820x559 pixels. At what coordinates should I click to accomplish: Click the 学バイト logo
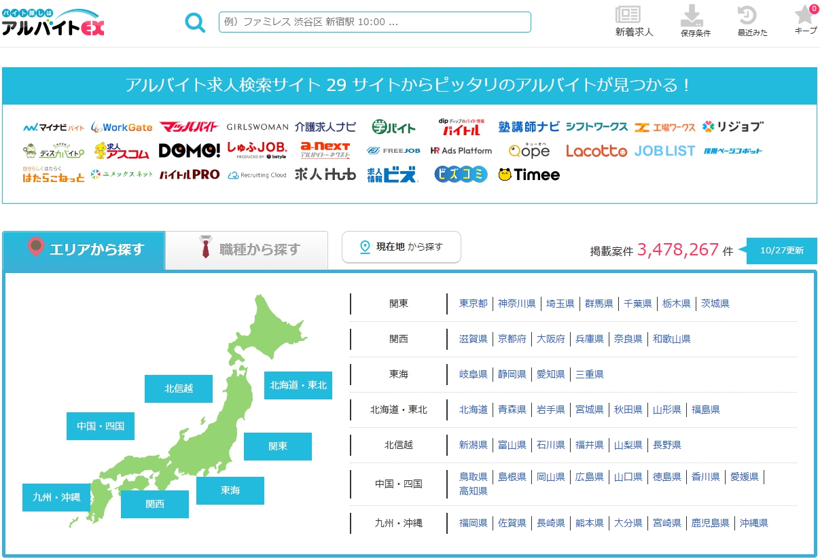(394, 126)
